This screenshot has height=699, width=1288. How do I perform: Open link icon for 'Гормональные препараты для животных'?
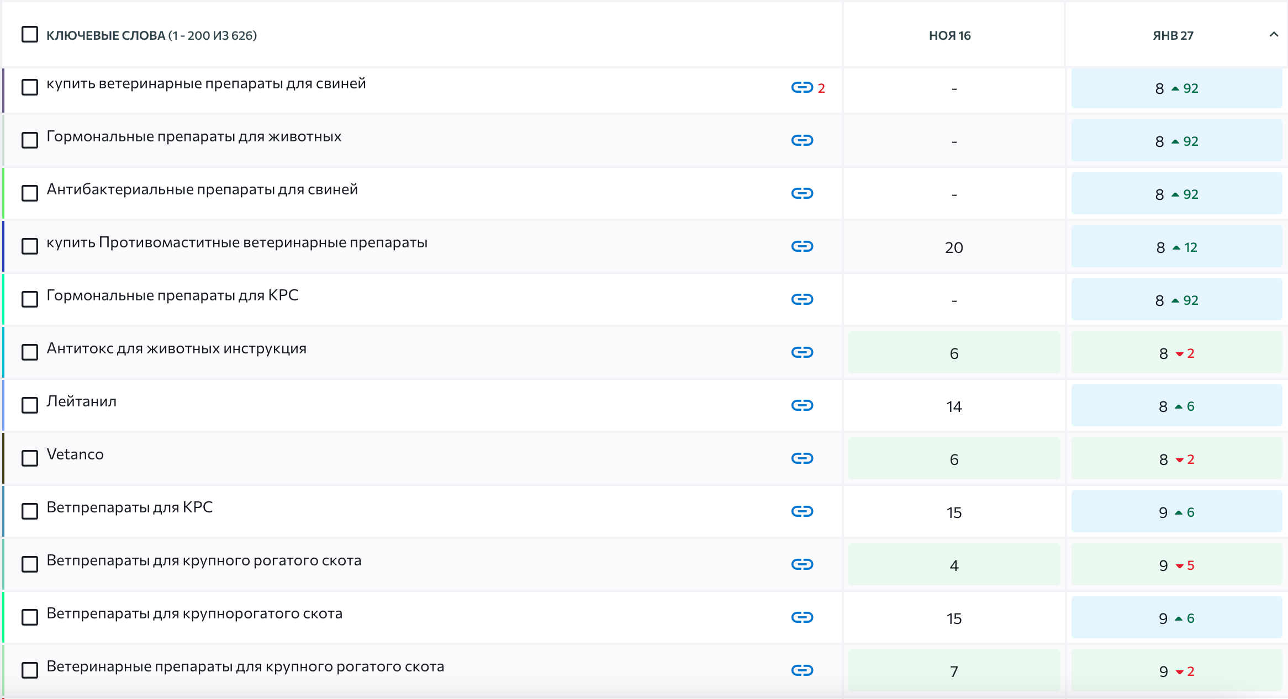(802, 140)
